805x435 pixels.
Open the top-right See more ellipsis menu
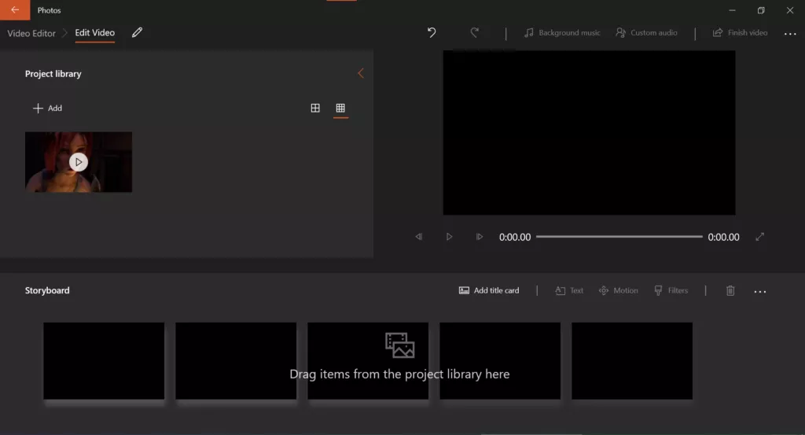(x=790, y=34)
